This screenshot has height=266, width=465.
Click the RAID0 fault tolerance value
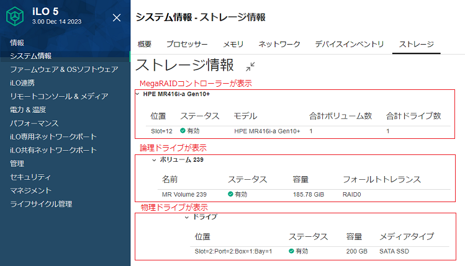pos(352,194)
